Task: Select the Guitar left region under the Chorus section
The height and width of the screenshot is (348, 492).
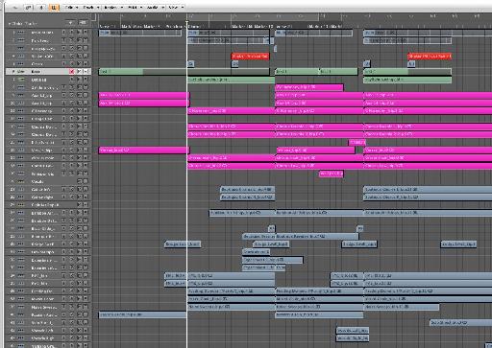Action: pos(247,189)
